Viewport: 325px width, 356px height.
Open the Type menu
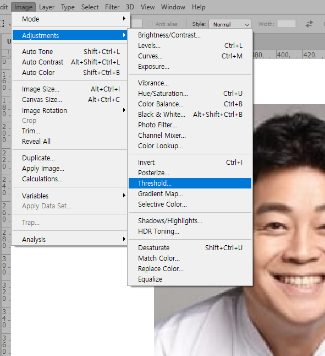click(x=68, y=7)
